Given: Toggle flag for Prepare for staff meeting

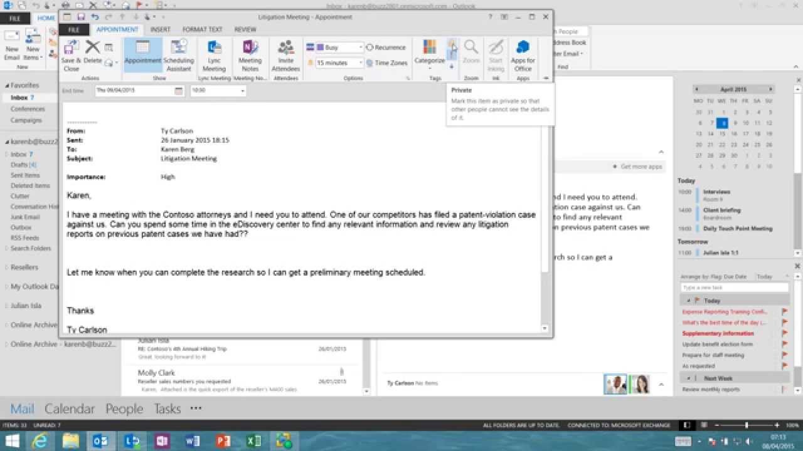Looking at the screenshot, I should coord(785,355).
